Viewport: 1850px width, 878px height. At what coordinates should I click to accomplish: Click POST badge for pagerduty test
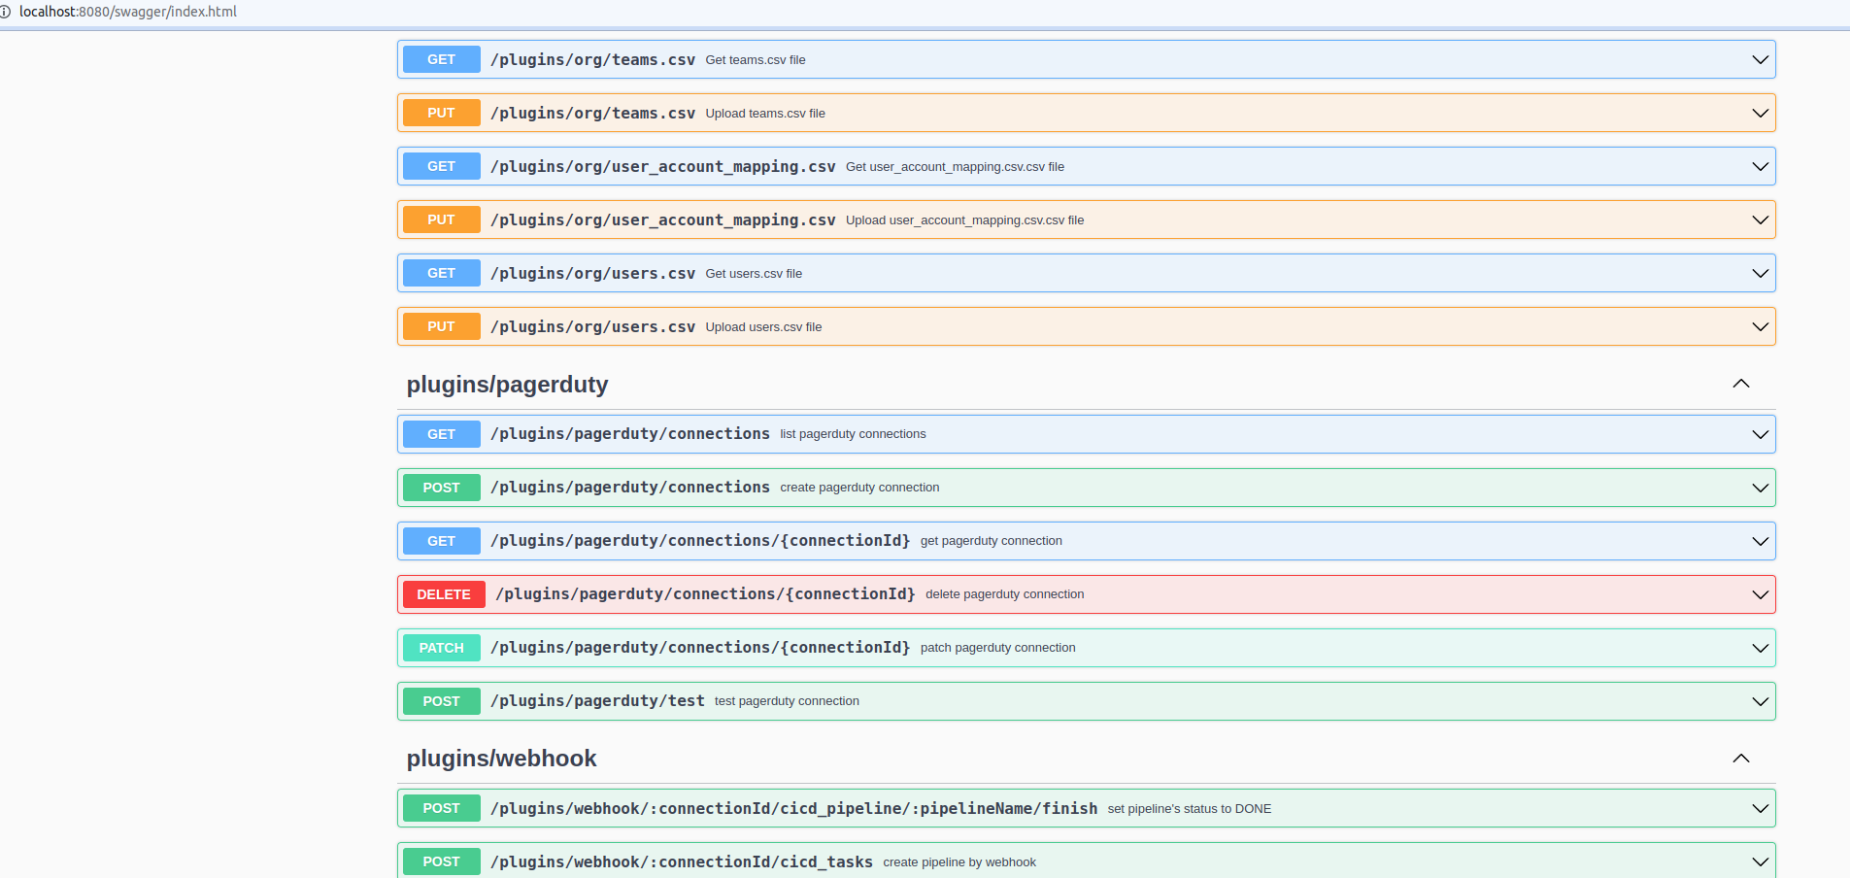point(441,701)
